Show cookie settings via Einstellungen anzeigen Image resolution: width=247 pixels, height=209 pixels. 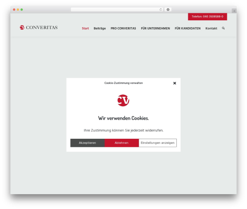pyautogui.click(x=158, y=143)
